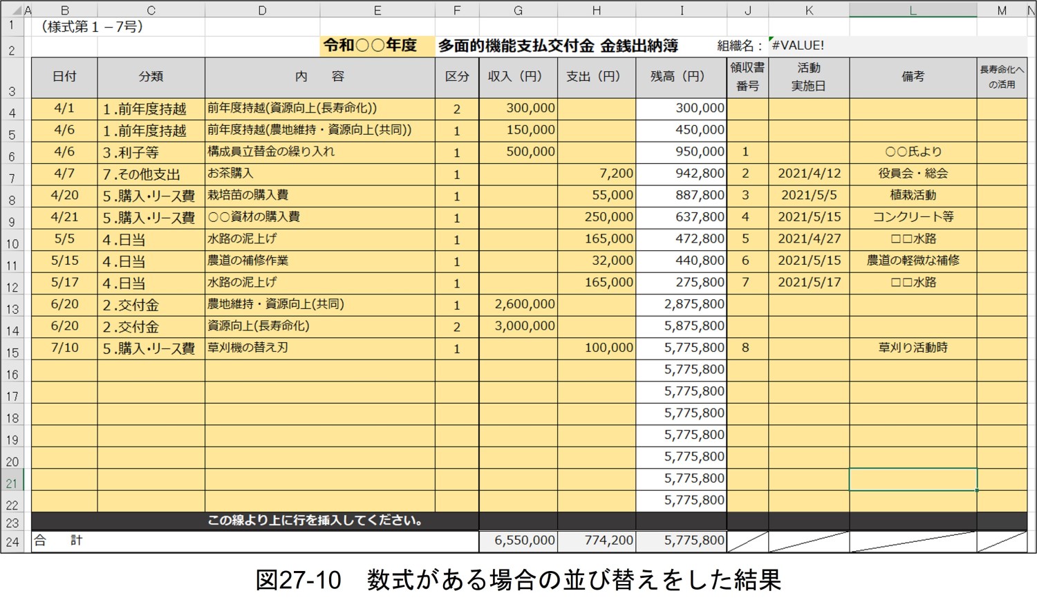Screen dimensions: 1037x609
Task: Click the '支出(円)' table header
Action: 597,77
